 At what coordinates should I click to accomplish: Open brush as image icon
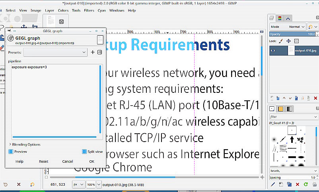[315, 184]
